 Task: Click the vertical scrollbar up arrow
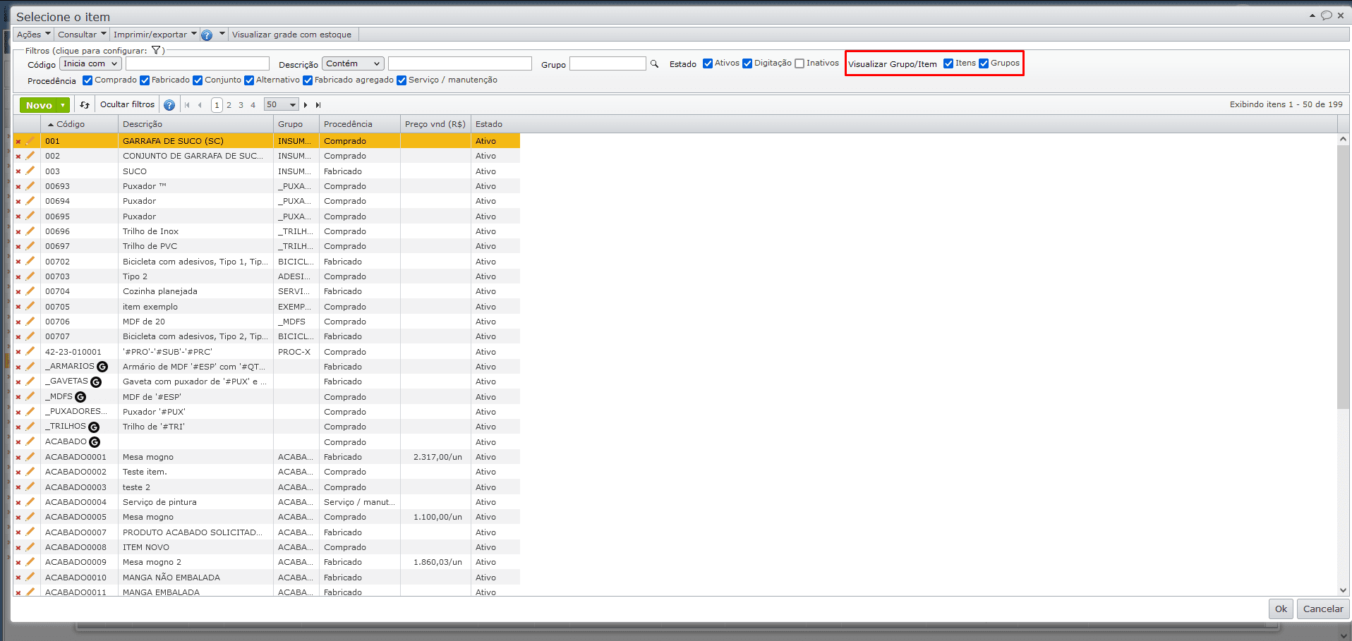coord(1343,139)
